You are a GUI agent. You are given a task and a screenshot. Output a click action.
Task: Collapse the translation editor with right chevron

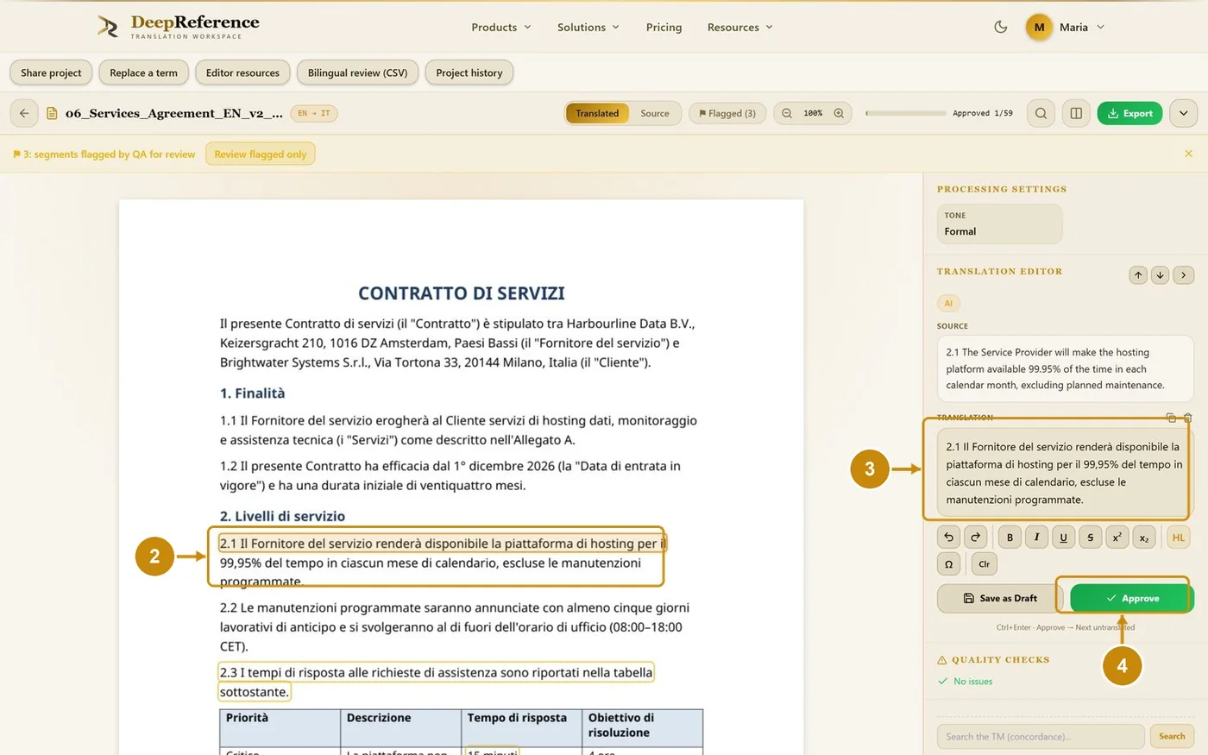(1184, 275)
